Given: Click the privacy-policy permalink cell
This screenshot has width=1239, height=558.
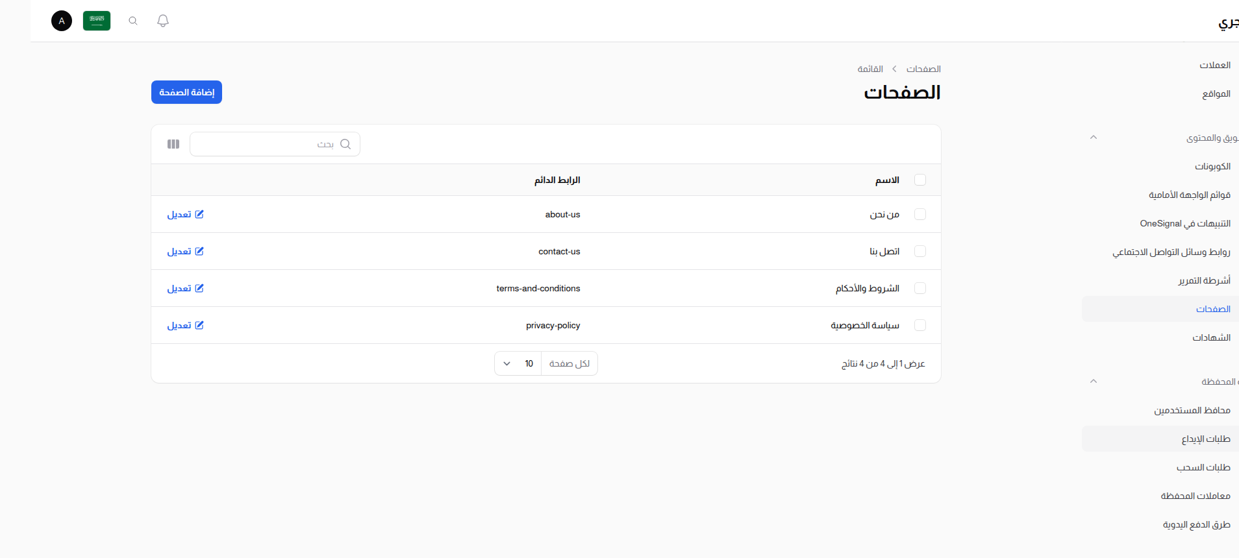Looking at the screenshot, I should (x=553, y=325).
